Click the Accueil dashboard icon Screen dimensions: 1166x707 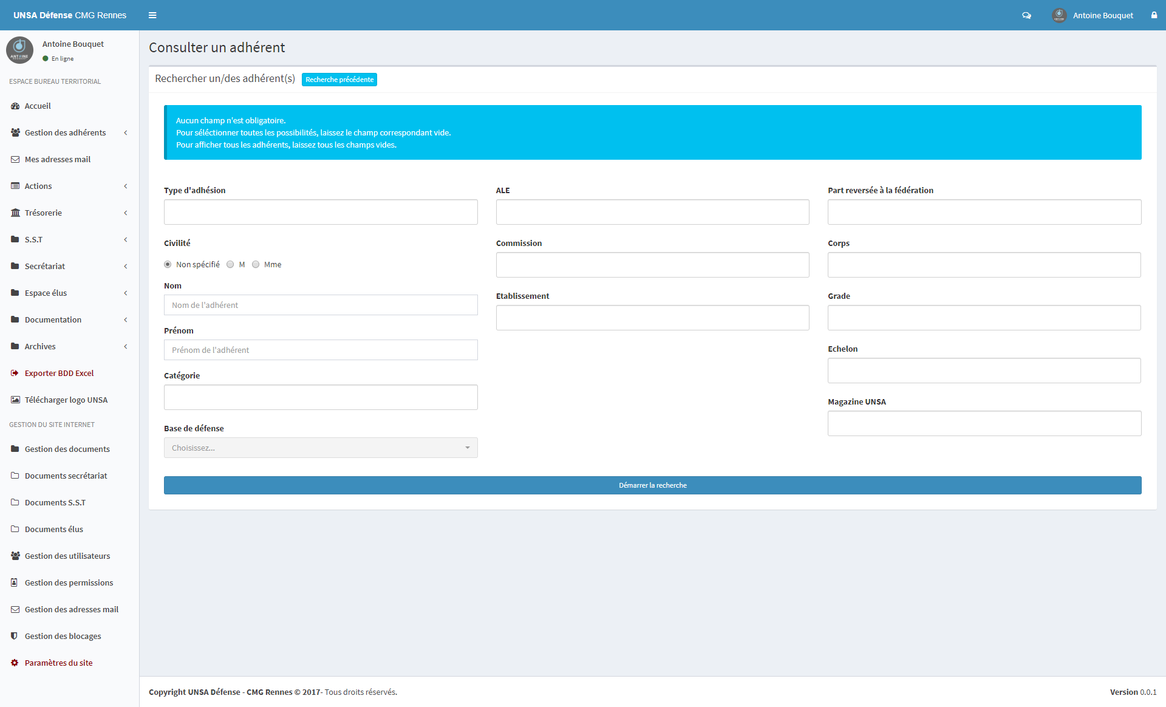point(15,106)
